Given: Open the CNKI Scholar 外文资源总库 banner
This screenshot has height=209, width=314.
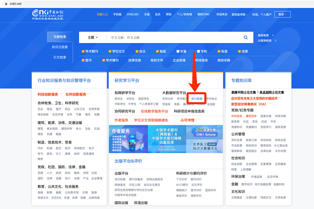Looking at the screenshot, I should 204,132.
